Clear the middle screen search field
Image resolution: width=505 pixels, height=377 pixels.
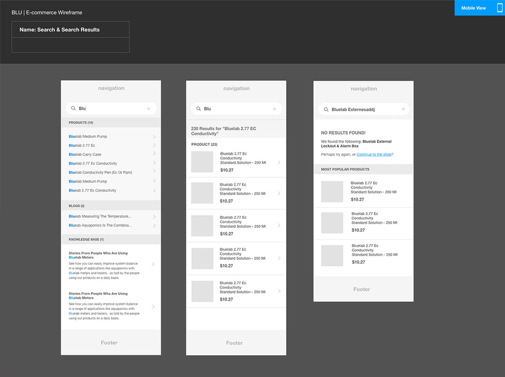click(274, 109)
